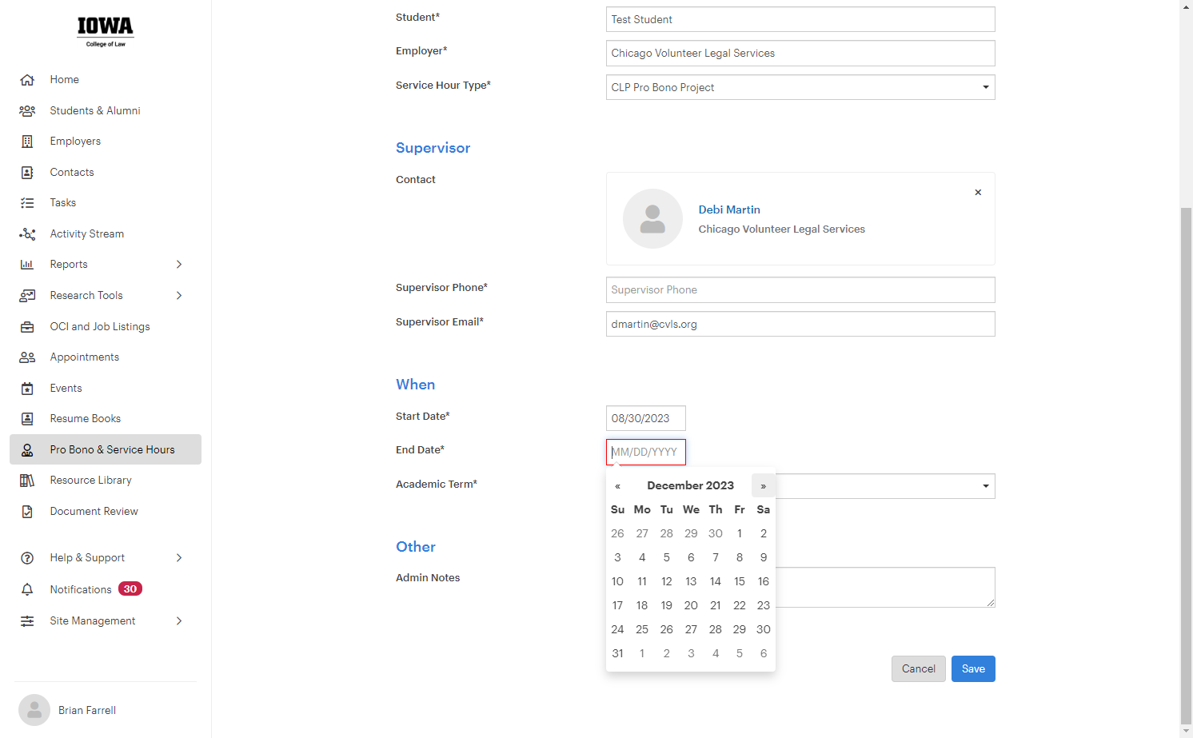The image size is (1193, 738).
Task: Expand the Site Management chevron
Action: 179,620
